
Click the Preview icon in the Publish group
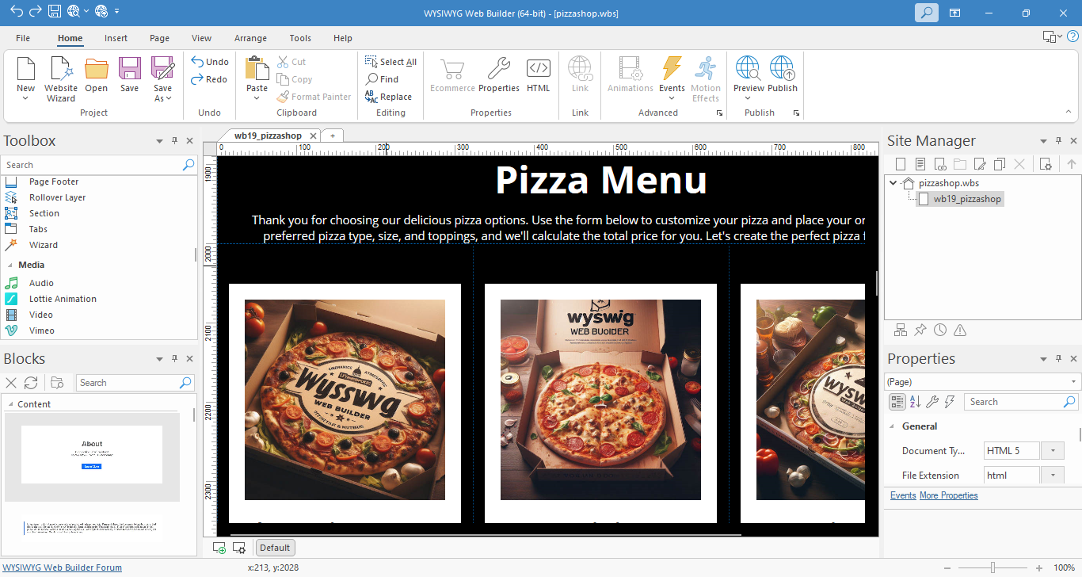(748, 70)
